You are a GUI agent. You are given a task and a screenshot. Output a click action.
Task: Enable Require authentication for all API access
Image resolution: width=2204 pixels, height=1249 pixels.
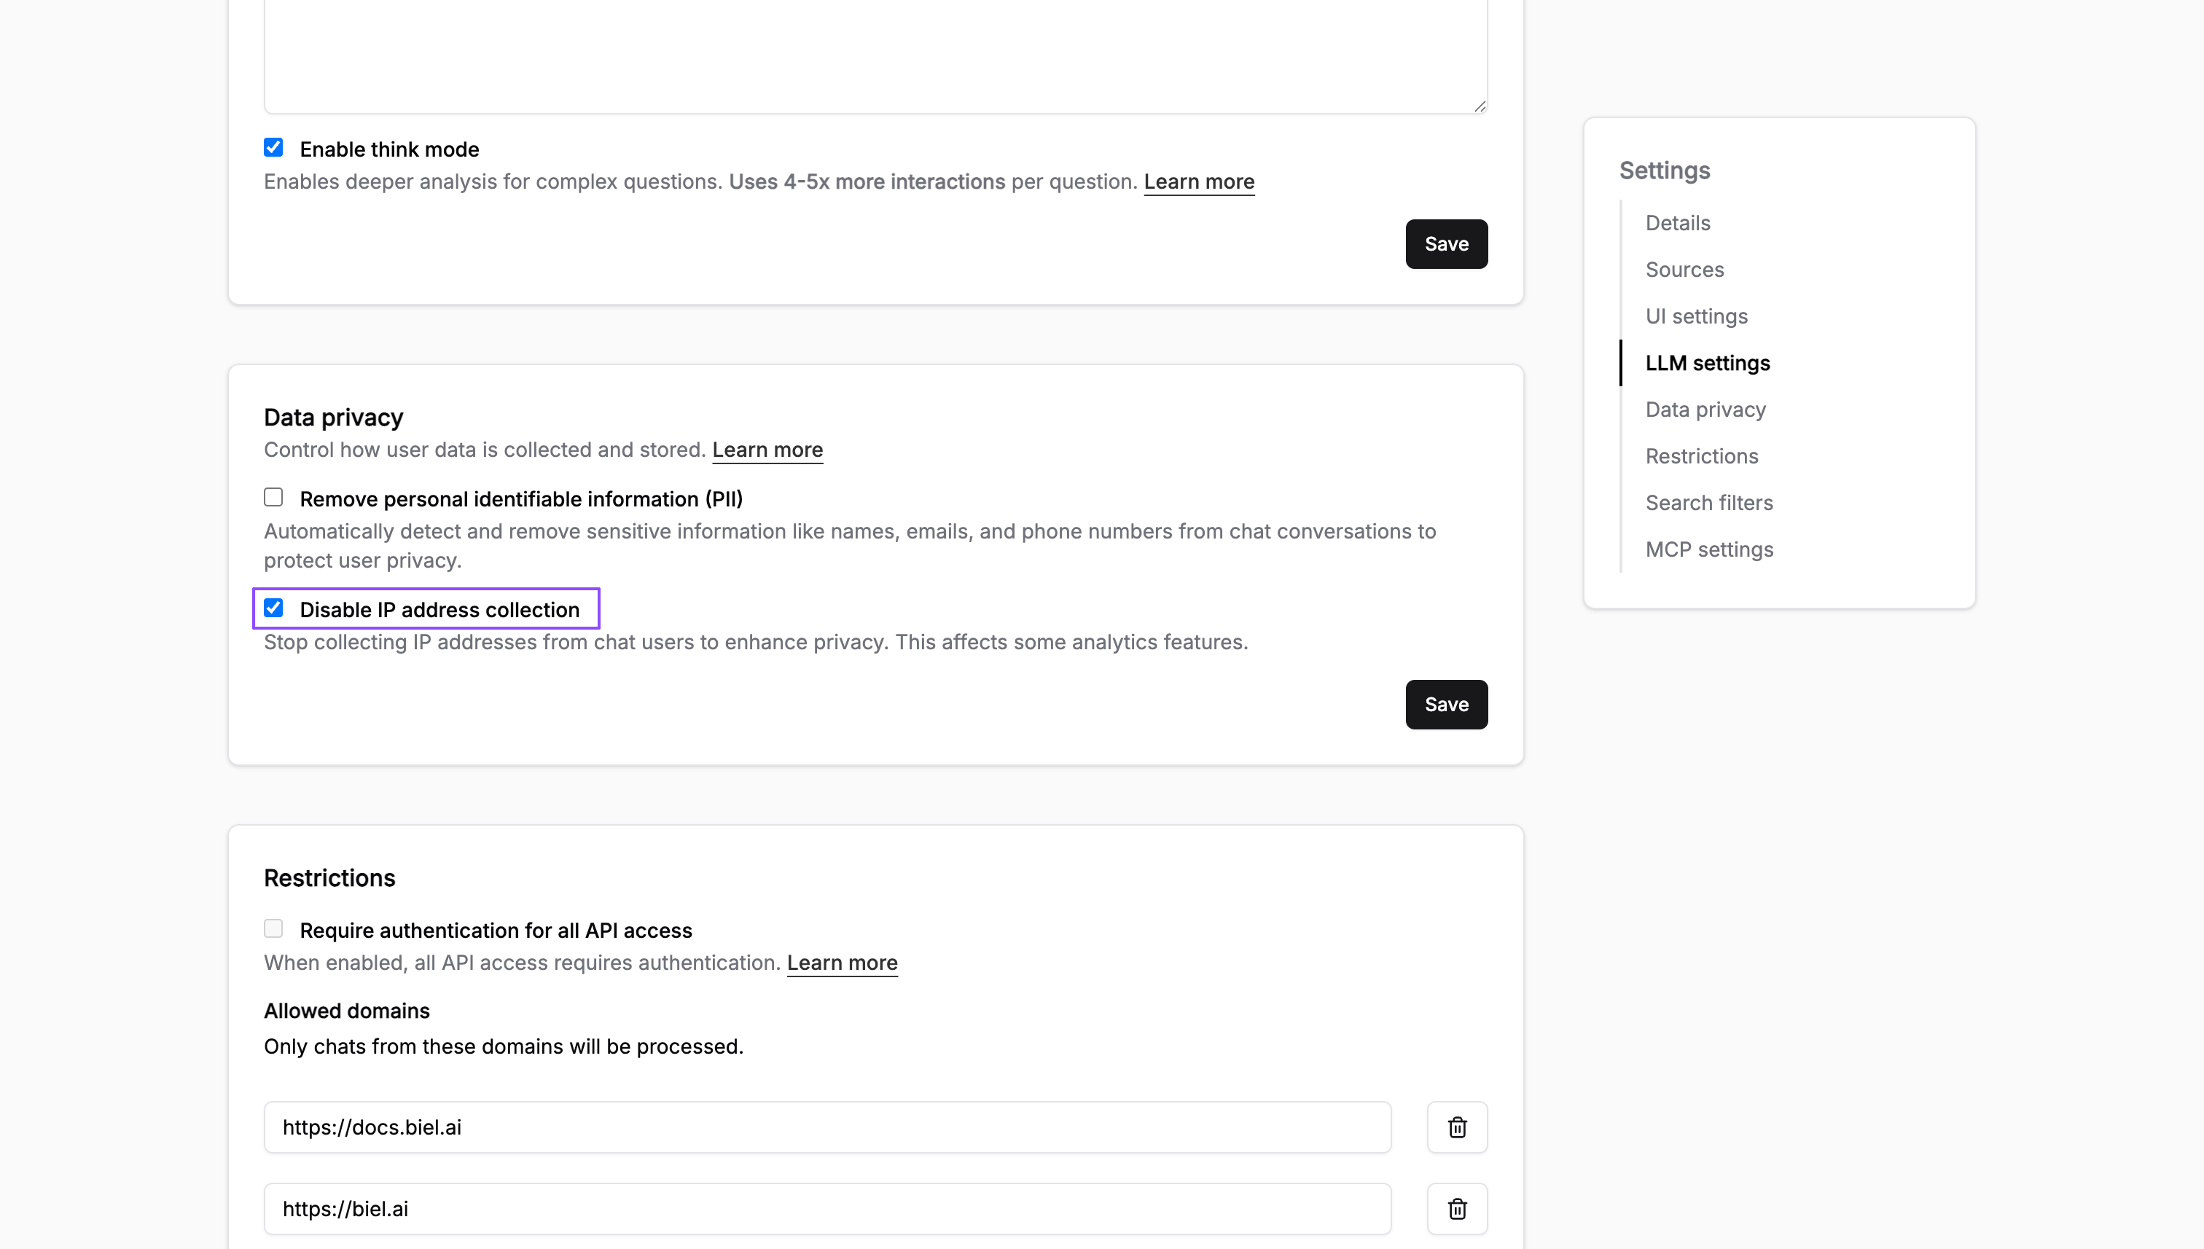pos(273,928)
